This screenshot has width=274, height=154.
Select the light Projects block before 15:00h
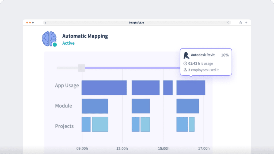tap(145, 124)
